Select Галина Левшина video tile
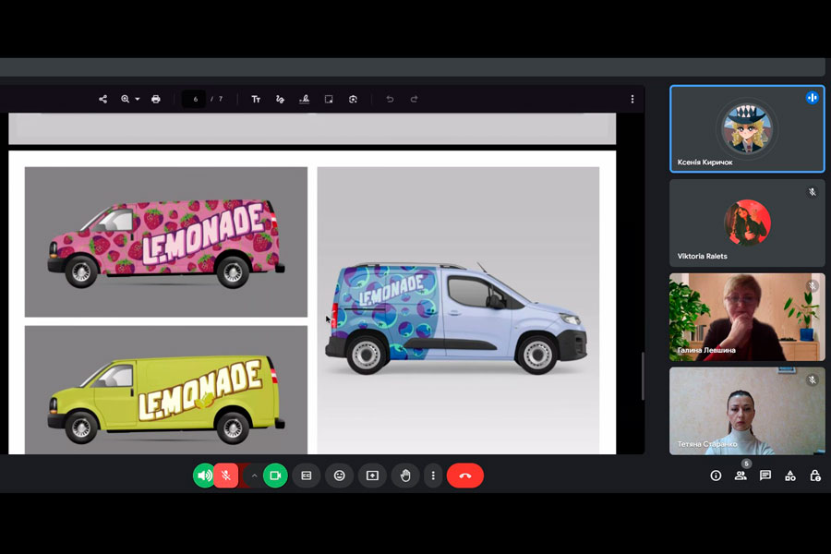Viewport: 831px width, 554px height. pyautogui.click(x=747, y=317)
